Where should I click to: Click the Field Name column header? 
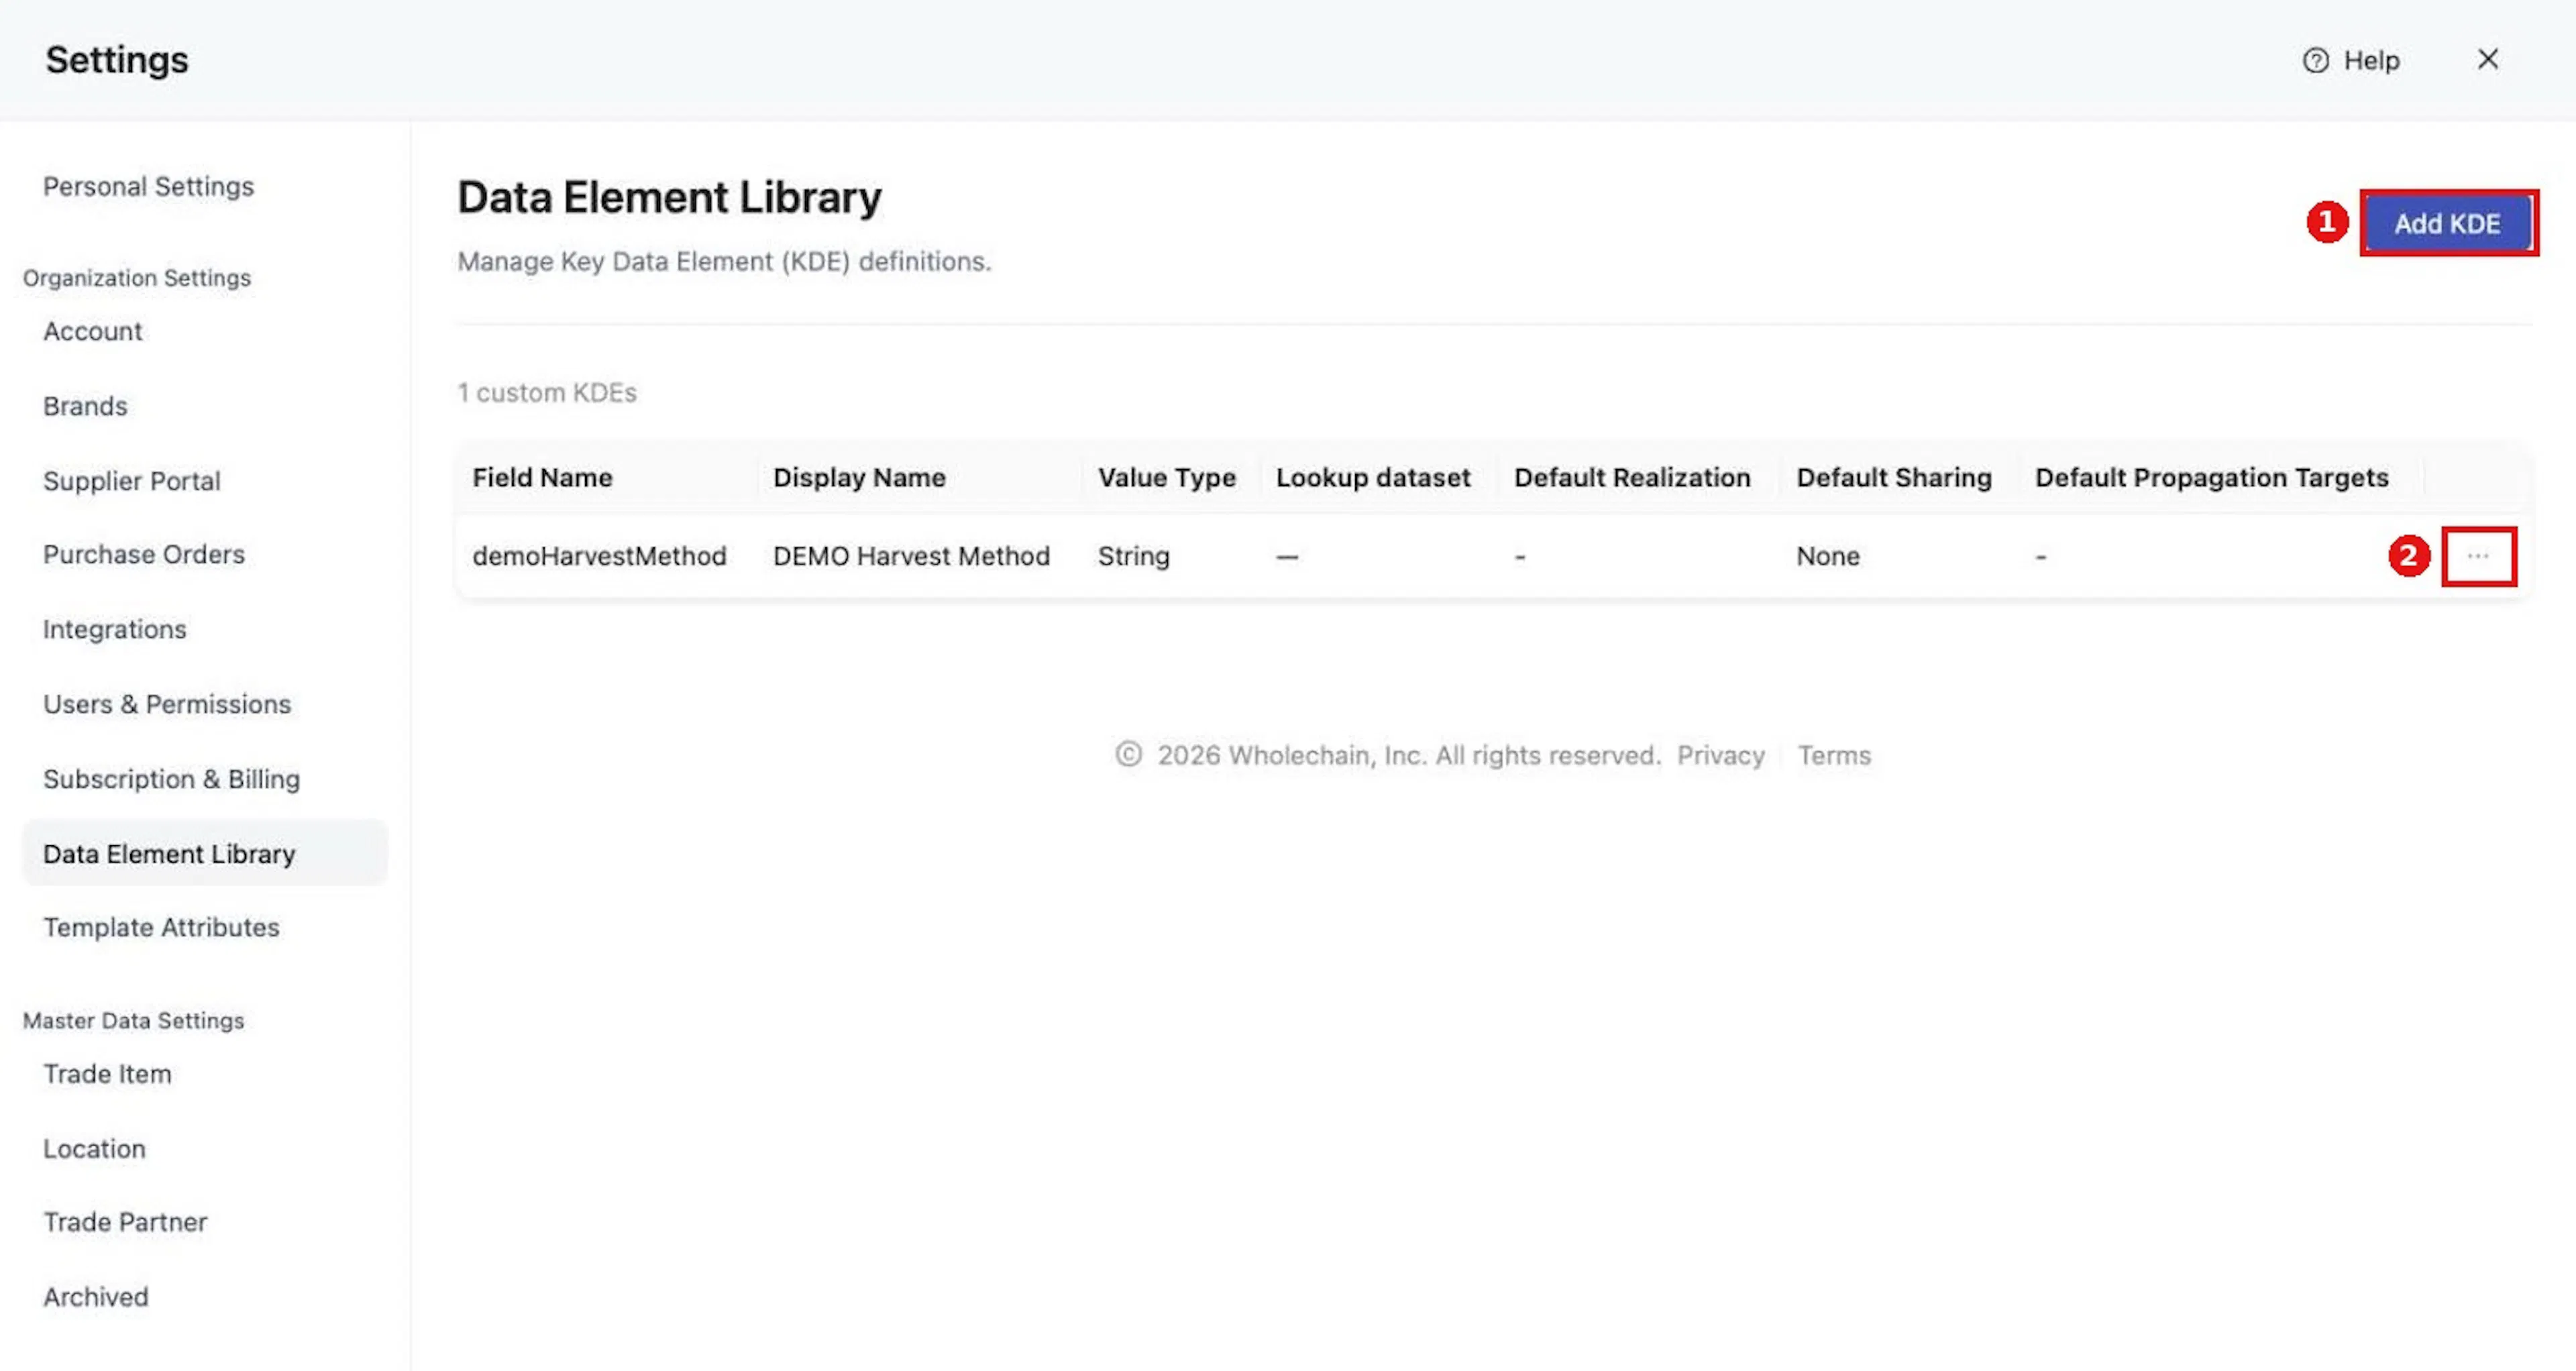pyautogui.click(x=542, y=478)
